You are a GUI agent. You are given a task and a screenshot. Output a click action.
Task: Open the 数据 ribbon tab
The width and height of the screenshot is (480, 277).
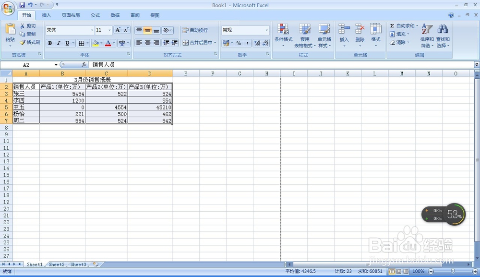pyautogui.click(x=115, y=15)
